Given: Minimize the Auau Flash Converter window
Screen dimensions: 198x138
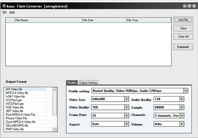Looking at the screenshot, I should (185, 6).
